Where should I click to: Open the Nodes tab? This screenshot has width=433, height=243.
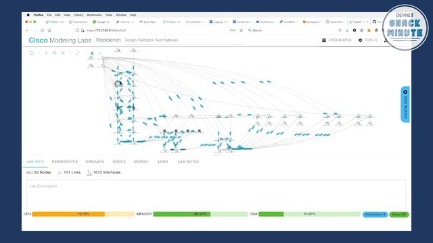[119, 161]
